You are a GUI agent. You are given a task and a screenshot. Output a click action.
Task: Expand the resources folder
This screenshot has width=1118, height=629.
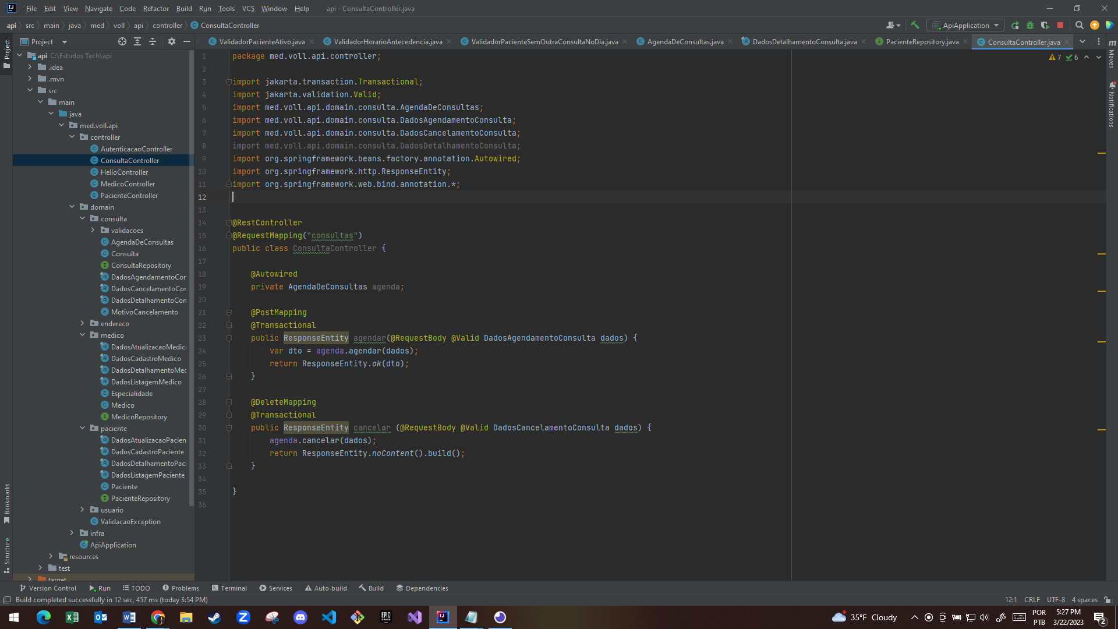51,556
